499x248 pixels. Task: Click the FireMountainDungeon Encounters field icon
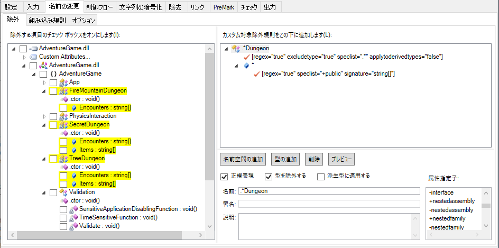click(x=74, y=107)
